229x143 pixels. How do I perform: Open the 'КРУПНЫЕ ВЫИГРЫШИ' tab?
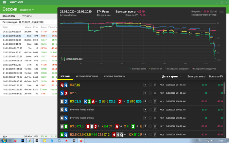click(x=115, y=76)
